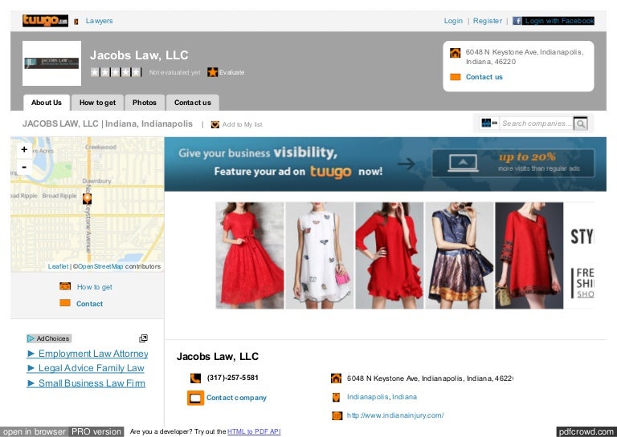This screenshot has width=617, height=437.
Task: Click the Login link
Action: 453,21
